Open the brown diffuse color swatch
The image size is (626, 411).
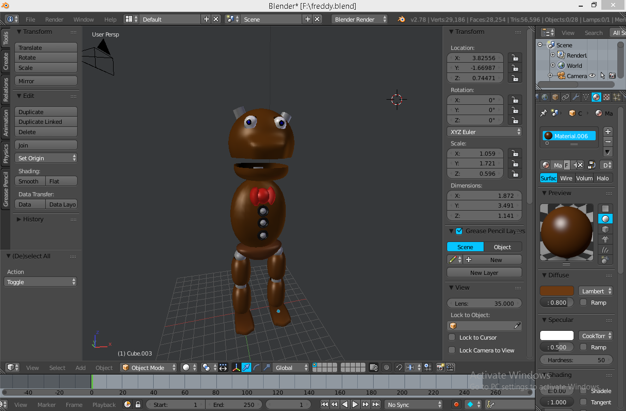coord(557,291)
